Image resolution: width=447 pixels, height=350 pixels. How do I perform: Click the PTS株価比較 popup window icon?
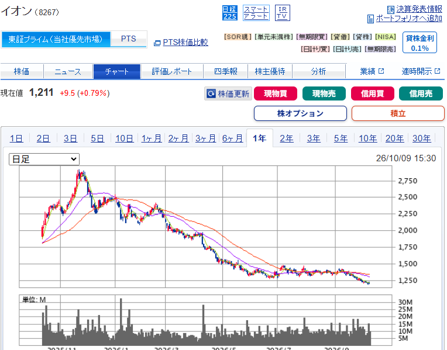[x=157, y=43]
